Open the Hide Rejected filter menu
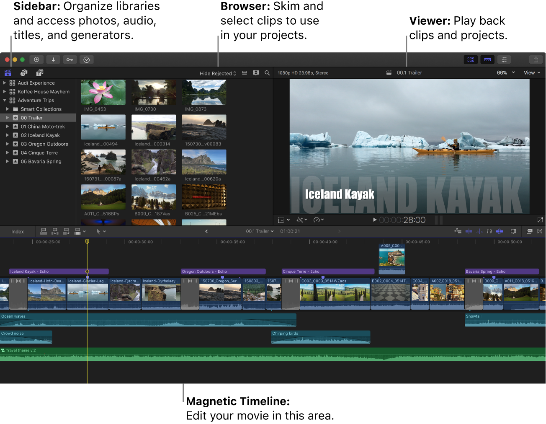This screenshot has height=424, width=546. tap(217, 73)
